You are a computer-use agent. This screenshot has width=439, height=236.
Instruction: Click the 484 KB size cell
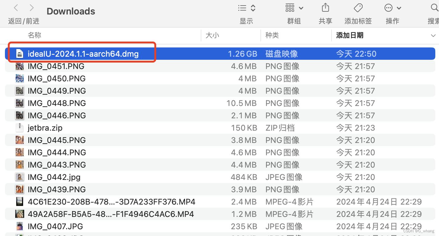pos(244,177)
